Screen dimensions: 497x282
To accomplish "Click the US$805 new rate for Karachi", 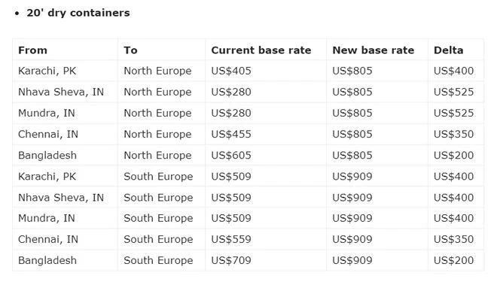I will tap(352, 71).
